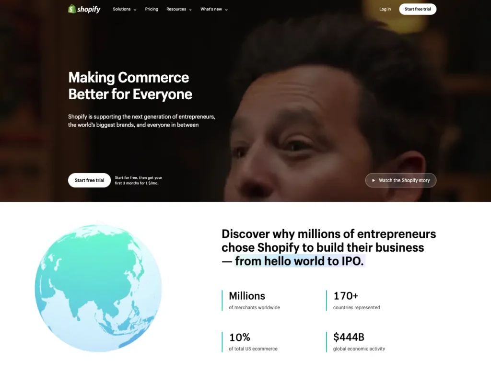Viewport: 491px width, 373px height.
Task: Click What's new in the navigation bar
Action: pos(211,9)
